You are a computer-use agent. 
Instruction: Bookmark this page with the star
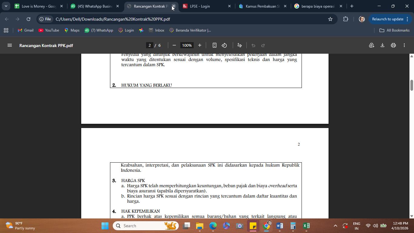[330, 19]
